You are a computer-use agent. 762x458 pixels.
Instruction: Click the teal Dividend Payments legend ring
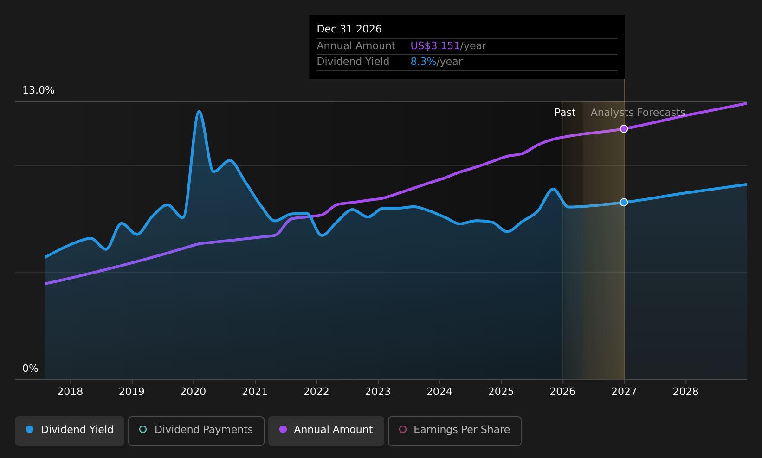[x=143, y=429]
